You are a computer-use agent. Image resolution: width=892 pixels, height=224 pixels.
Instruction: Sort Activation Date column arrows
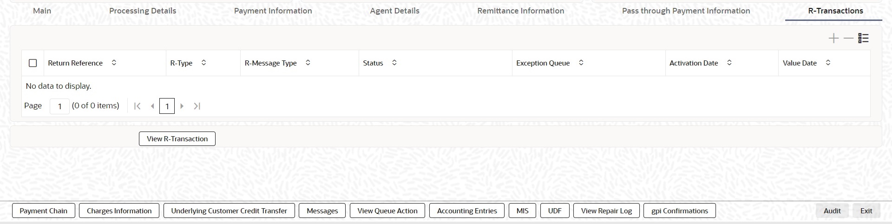pyautogui.click(x=729, y=63)
